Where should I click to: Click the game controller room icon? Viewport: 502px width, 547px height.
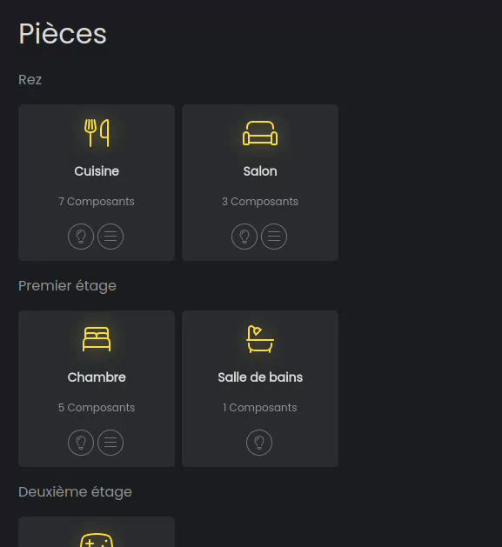pyautogui.click(x=97, y=540)
